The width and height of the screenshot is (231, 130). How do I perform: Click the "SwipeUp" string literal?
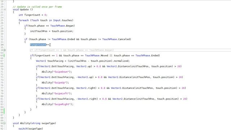point(60,83)
